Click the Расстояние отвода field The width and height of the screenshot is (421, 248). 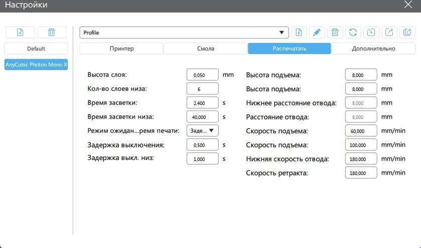coord(361,117)
